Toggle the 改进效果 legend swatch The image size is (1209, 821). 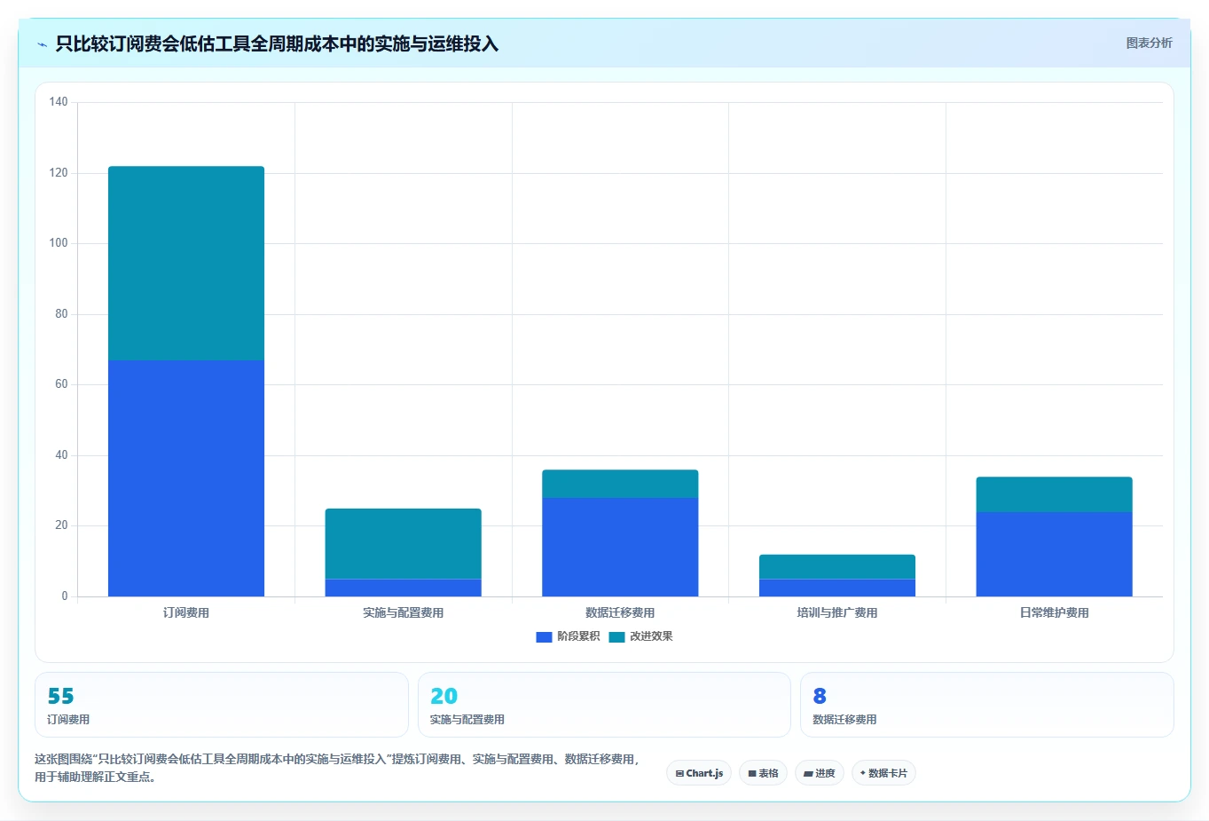(616, 636)
